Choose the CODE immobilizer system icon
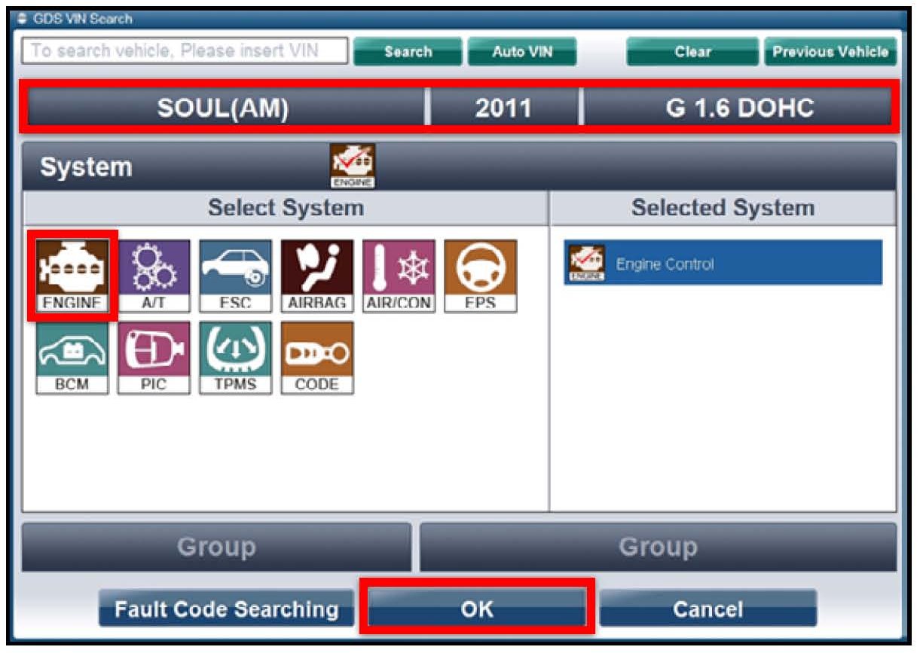This screenshot has height=653, width=920. click(316, 358)
